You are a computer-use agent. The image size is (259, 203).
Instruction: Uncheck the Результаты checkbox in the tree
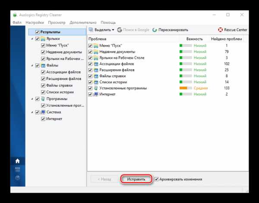click(37, 32)
